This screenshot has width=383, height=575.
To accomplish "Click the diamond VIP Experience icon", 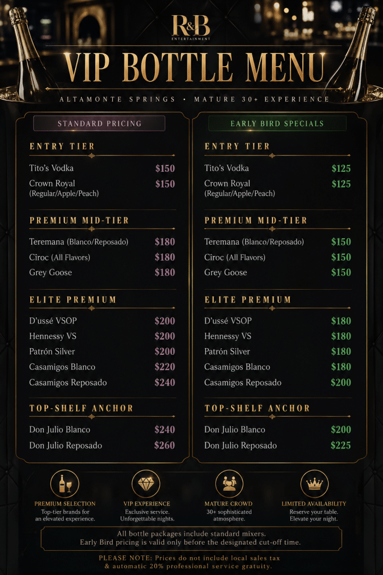I will pyautogui.click(x=146, y=484).
